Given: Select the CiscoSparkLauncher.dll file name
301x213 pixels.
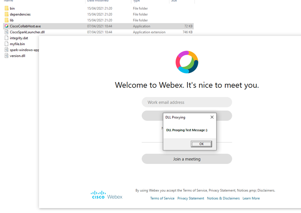Looking at the screenshot, I should point(27,32).
